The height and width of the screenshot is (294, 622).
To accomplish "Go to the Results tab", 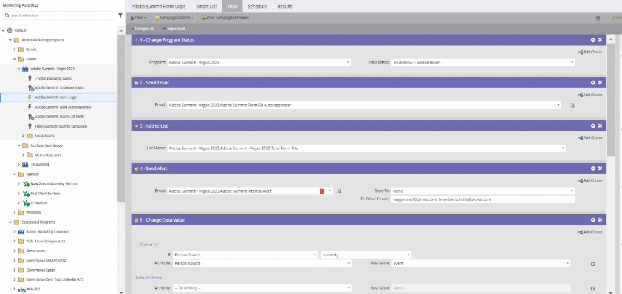I will pos(285,6).
